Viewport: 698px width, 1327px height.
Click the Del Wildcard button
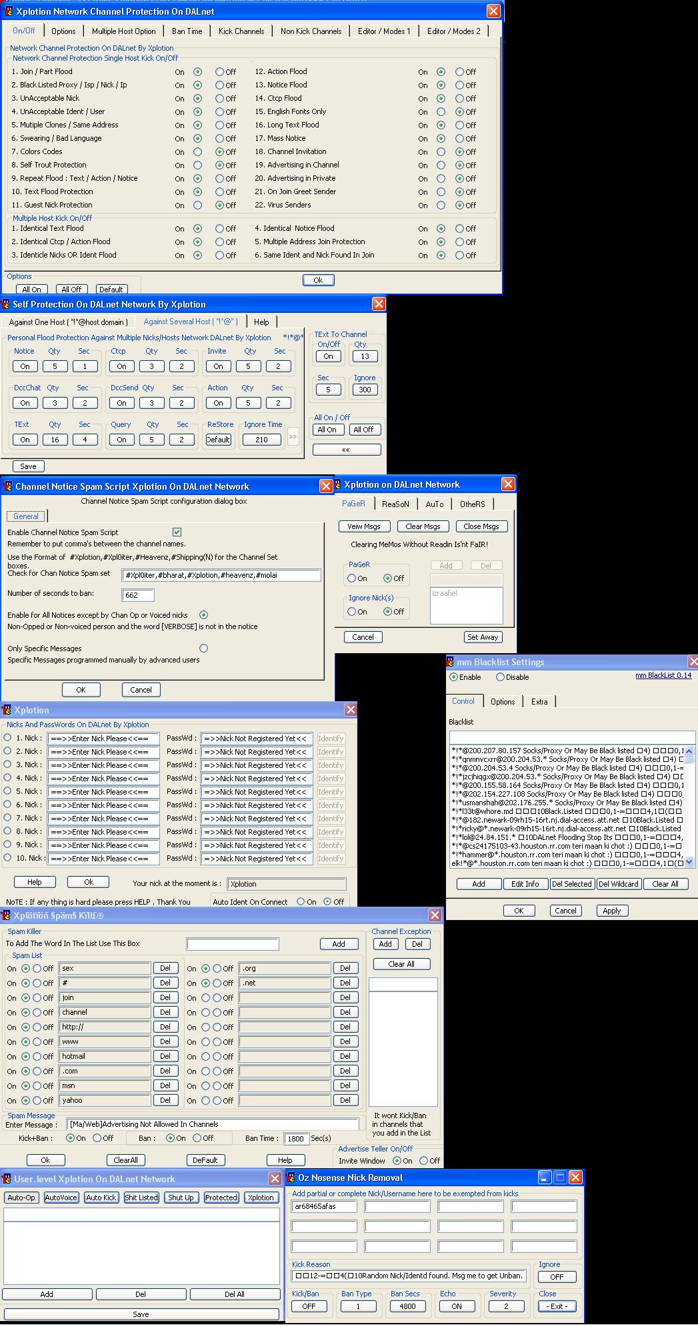[619, 884]
